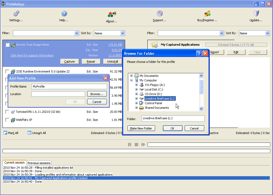The height and width of the screenshot is (195, 273).
Task: Click the Edit button for captured applications
Action: tap(236, 52)
